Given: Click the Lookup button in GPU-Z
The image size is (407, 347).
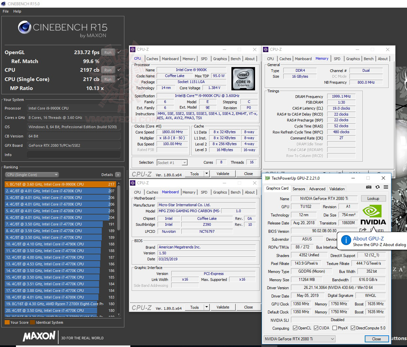Looking at the screenshot, I should [373, 198].
